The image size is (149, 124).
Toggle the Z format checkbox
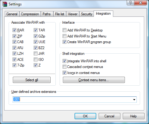pyautogui.click(x=35, y=65)
